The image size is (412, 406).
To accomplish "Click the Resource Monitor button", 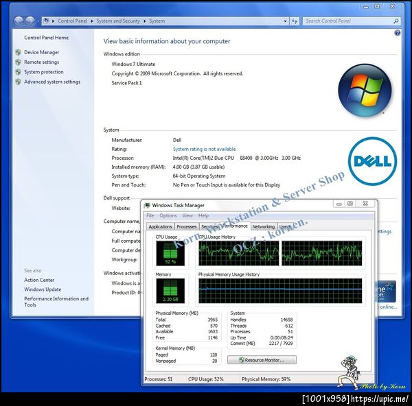I will click(x=262, y=360).
